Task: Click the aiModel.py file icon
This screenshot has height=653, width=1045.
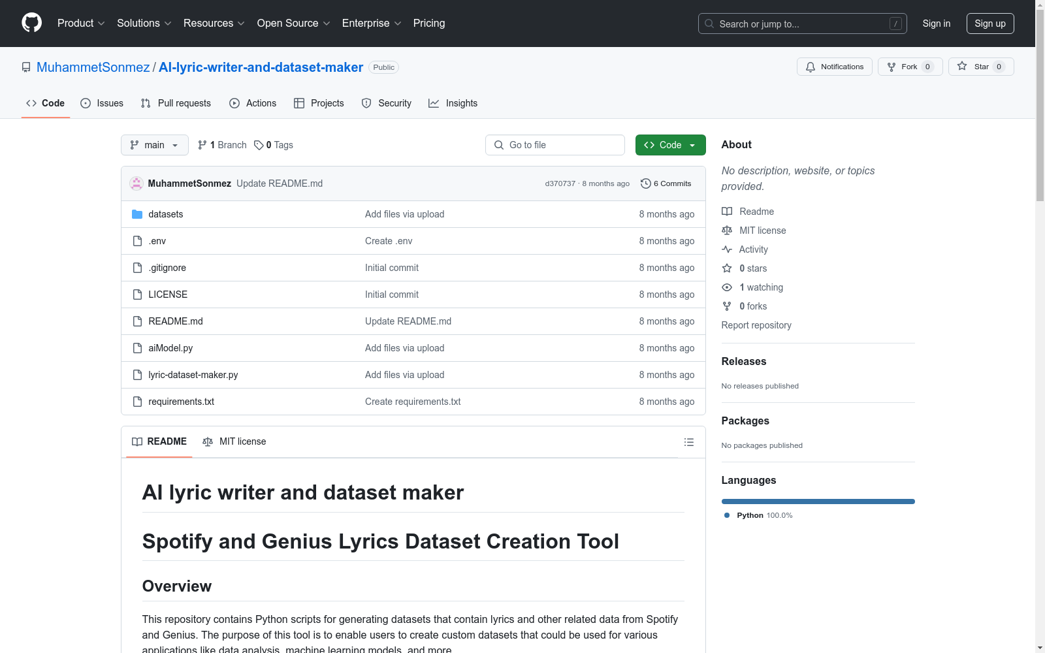Action: click(x=137, y=348)
